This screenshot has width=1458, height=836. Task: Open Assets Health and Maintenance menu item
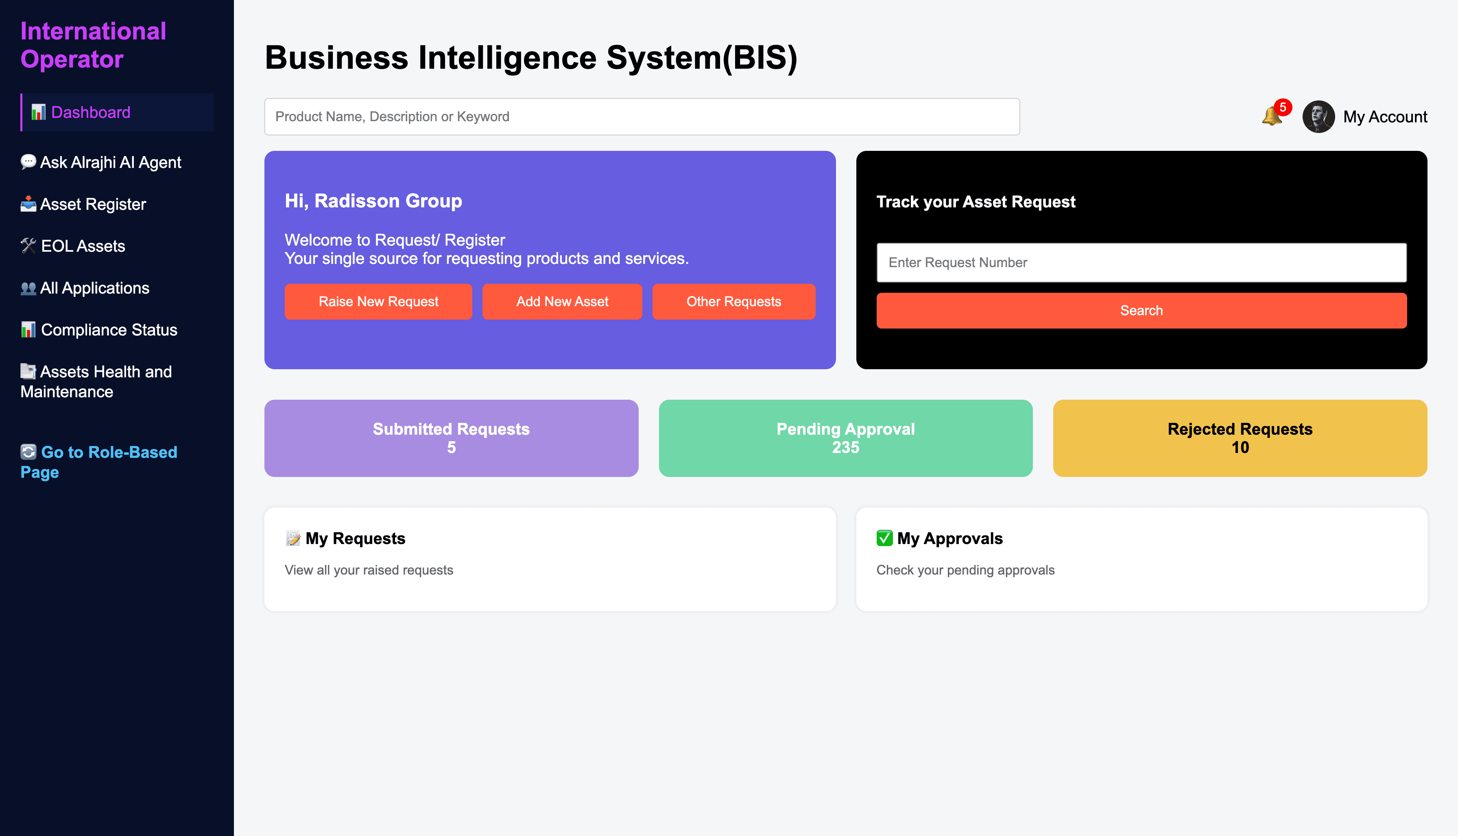pyautogui.click(x=96, y=381)
